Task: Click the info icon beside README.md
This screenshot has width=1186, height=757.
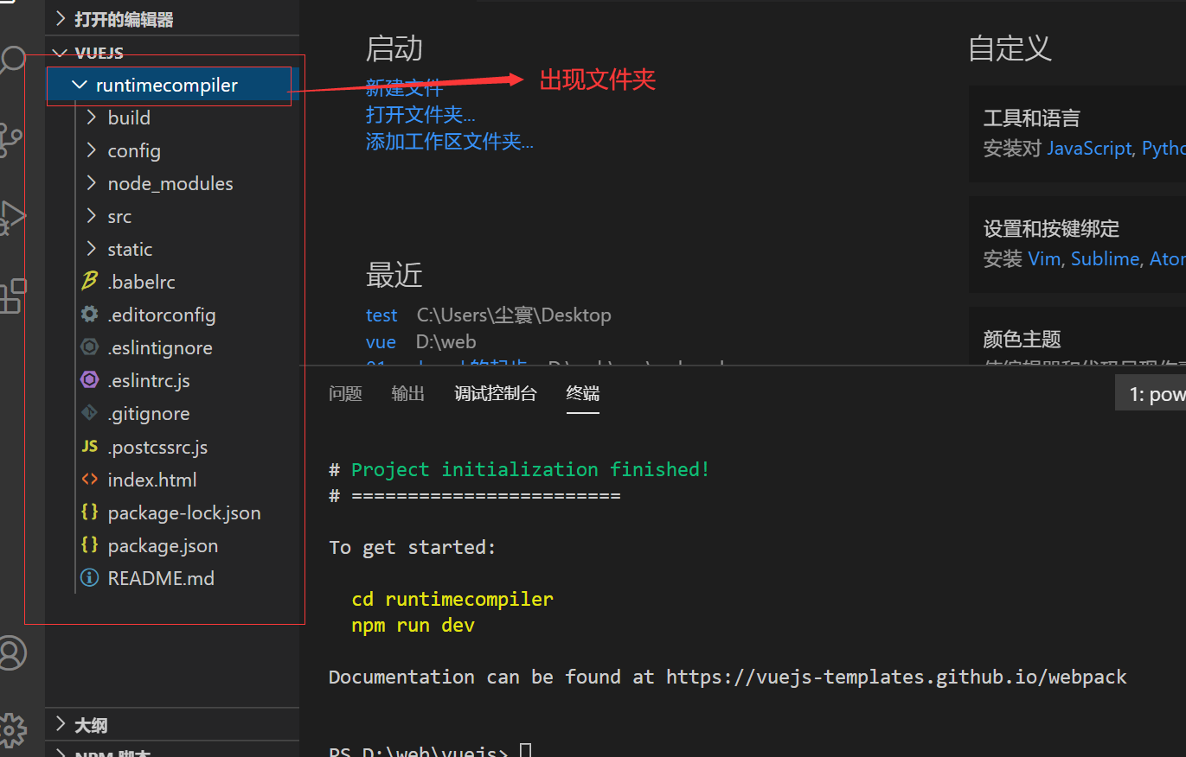Action: coord(89,578)
